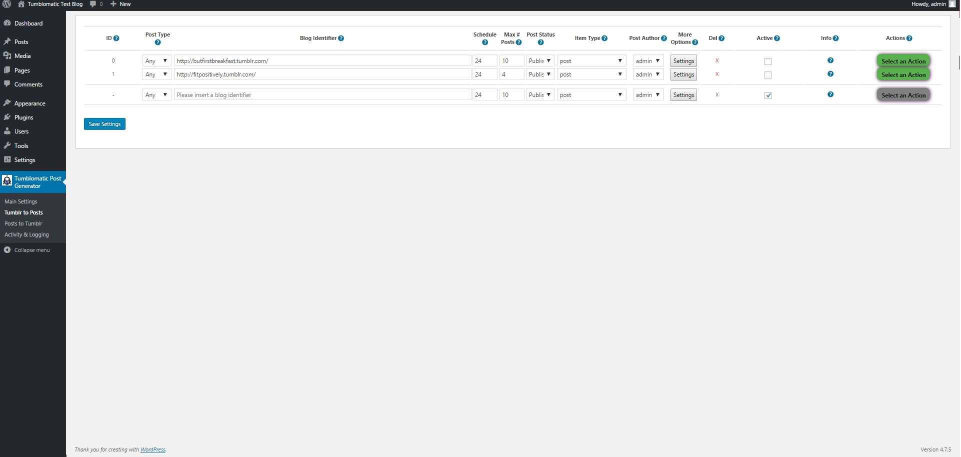Click the Dashboard gauge icon
Image resolution: width=961 pixels, height=457 pixels.
[7, 23]
